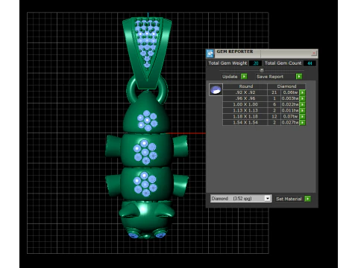The image size is (358, 268).
Task: Click the Total Gem Count value field
Action: pos(310,63)
